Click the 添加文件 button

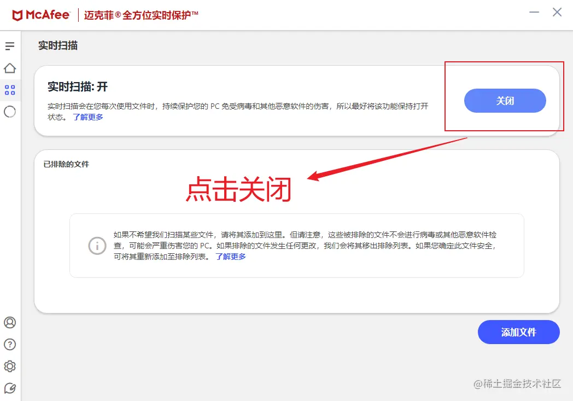click(x=518, y=332)
